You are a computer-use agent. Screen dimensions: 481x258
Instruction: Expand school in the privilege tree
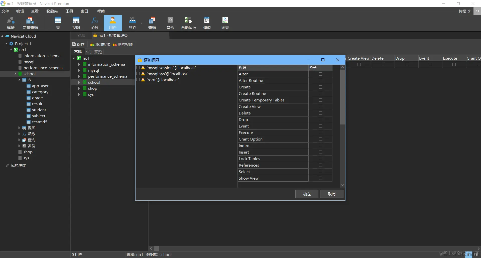79,82
